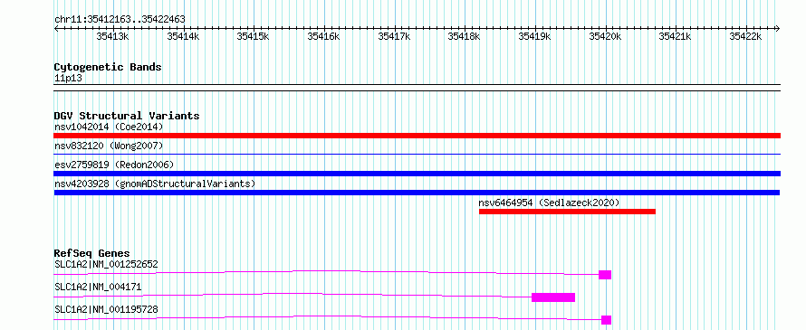Open transcript label SLC1A2|NM_001252652
The height and width of the screenshot is (330, 806).
pyautogui.click(x=106, y=265)
